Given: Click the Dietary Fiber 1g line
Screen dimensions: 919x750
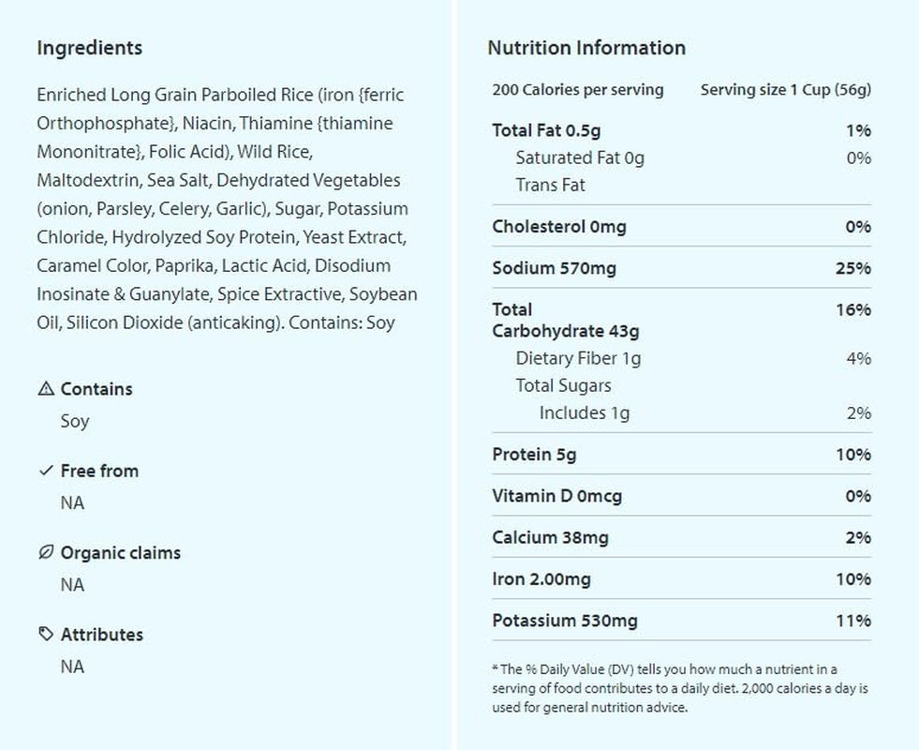Looking at the screenshot, I should [x=682, y=358].
